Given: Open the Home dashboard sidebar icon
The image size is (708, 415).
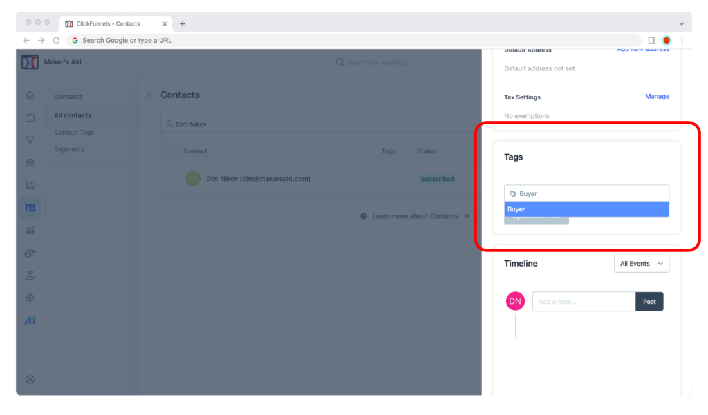Looking at the screenshot, I should pos(30,95).
